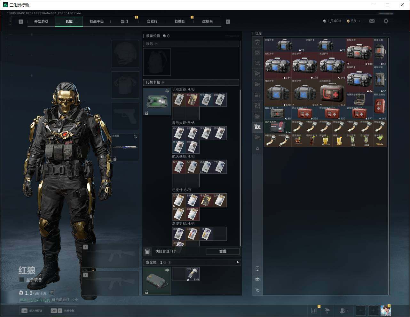410x317 pixels.
Task: Click the stacked layers icon in warehouse sidebar
Action: tap(257, 279)
